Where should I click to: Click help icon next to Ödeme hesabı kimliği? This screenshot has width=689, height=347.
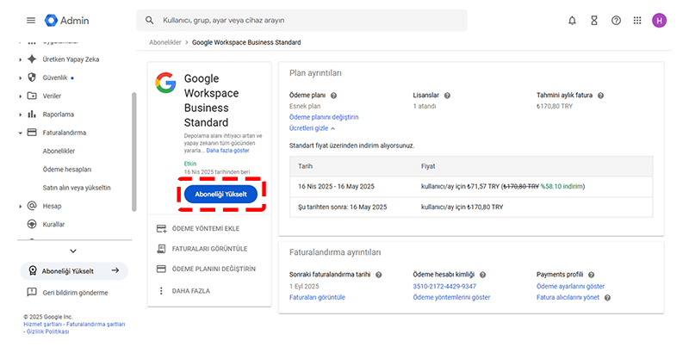pyautogui.click(x=482, y=275)
